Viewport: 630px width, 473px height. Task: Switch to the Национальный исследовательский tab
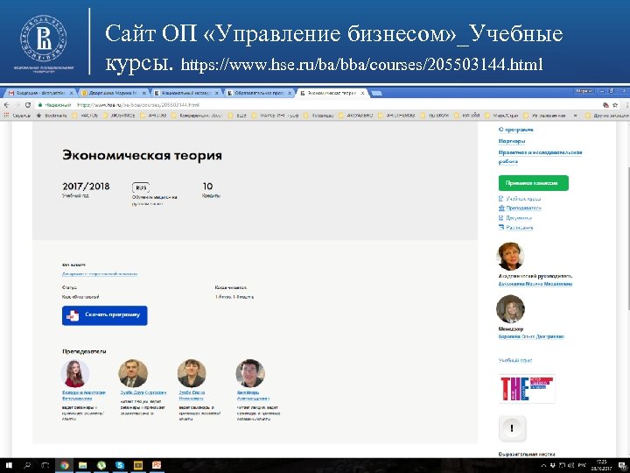[187, 93]
